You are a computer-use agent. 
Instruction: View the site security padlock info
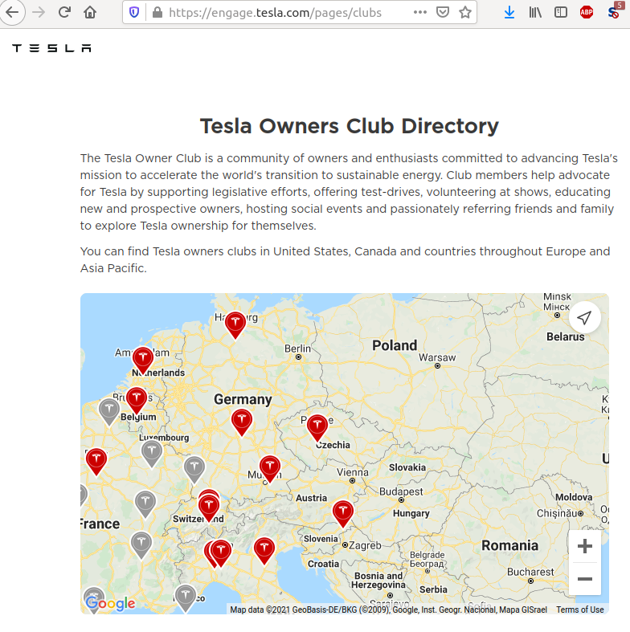tap(157, 13)
